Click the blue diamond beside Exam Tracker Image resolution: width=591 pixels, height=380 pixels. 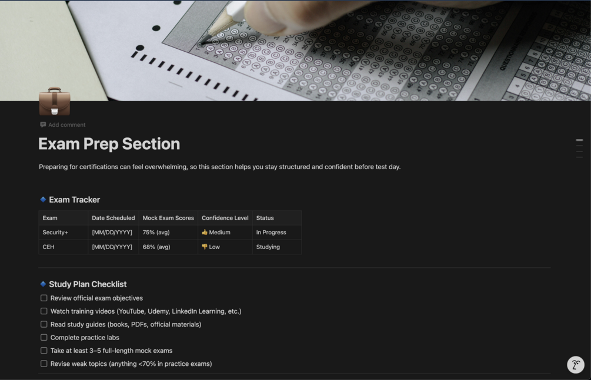pos(43,200)
